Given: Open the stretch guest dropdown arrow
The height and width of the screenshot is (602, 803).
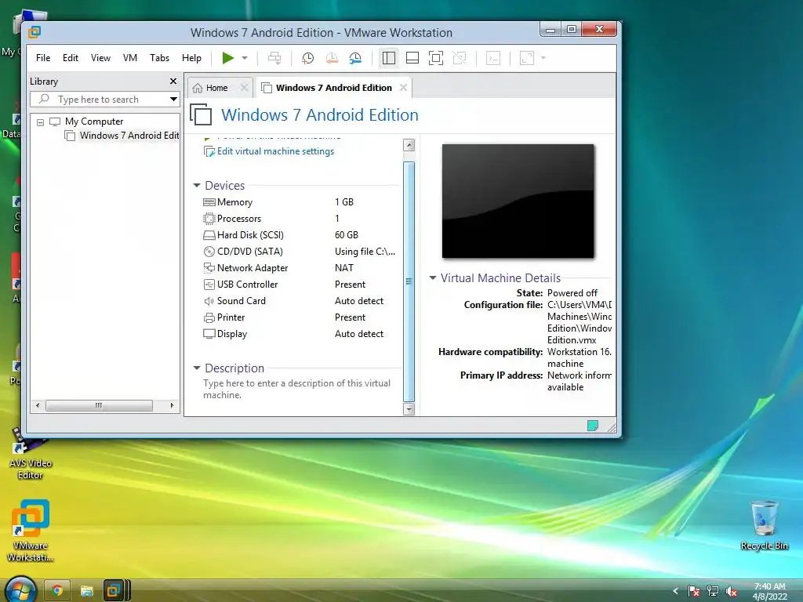Looking at the screenshot, I should point(543,58).
